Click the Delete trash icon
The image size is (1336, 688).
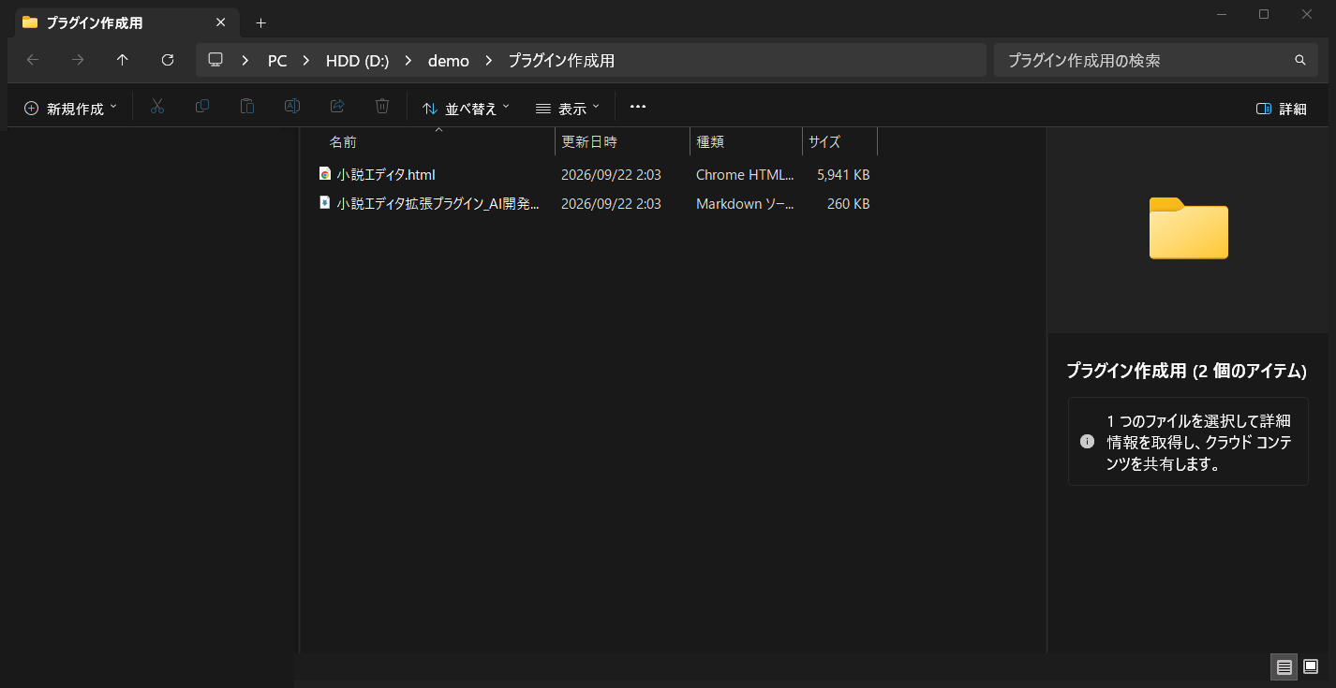point(382,107)
